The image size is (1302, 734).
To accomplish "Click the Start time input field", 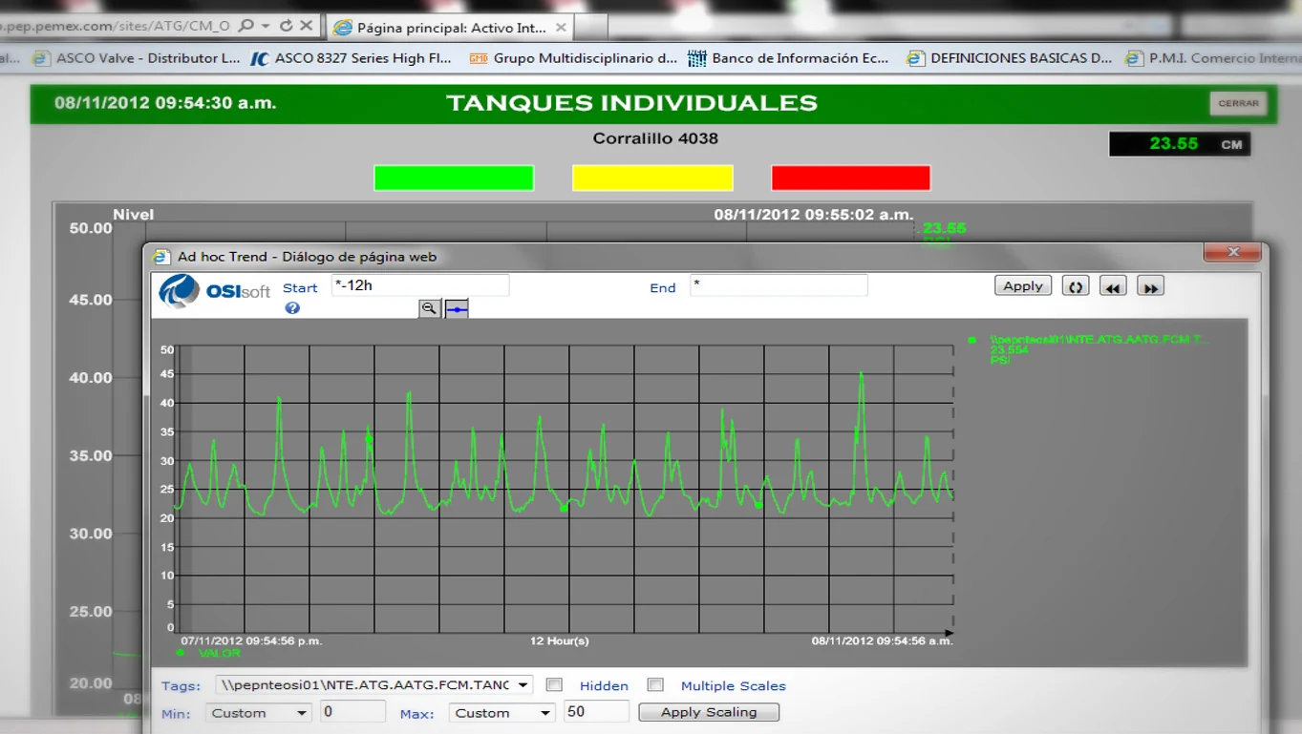I will [420, 285].
